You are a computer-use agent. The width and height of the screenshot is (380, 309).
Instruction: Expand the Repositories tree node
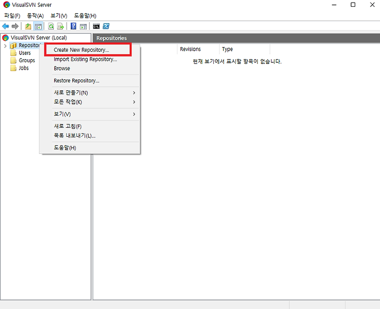pos(5,45)
